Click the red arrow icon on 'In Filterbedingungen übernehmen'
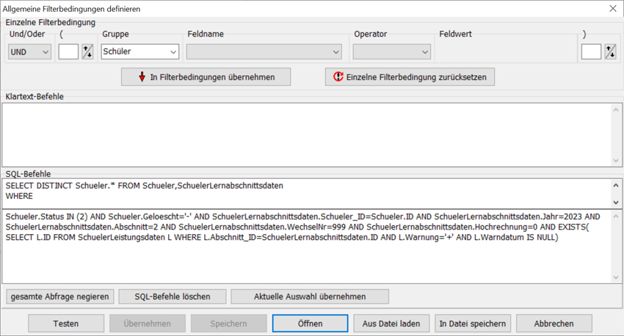624x336 pixels. pyautogui.click(x=142, y=77)
